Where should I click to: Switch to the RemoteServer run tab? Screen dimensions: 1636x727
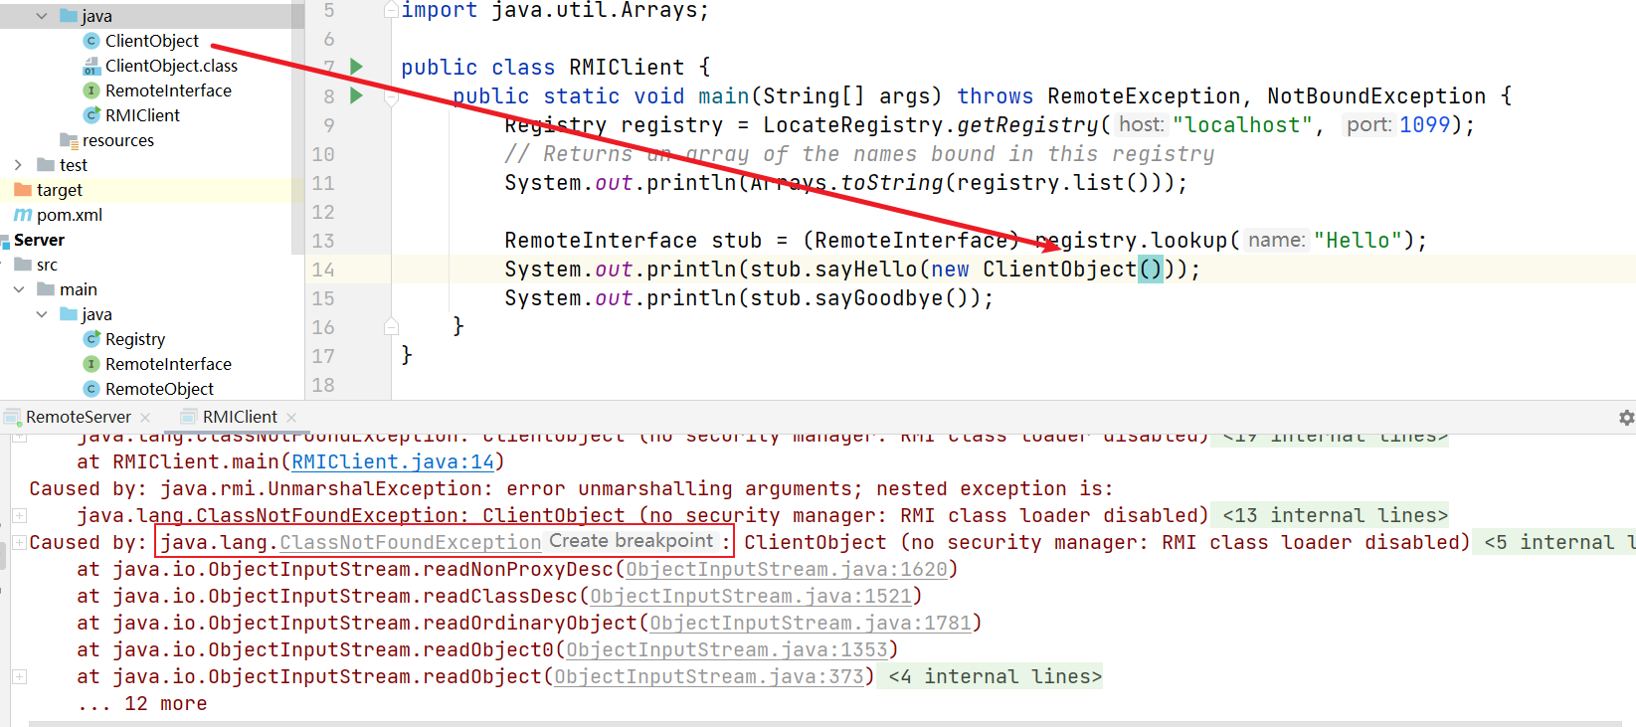tap(79, 417)
